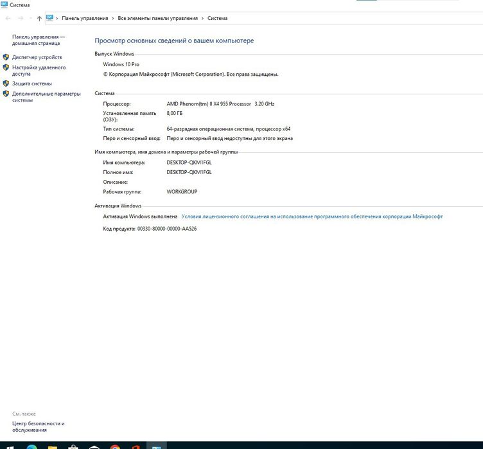
Task: Open Настройка удаленного доступа link
Action: [x=39, y=71]
